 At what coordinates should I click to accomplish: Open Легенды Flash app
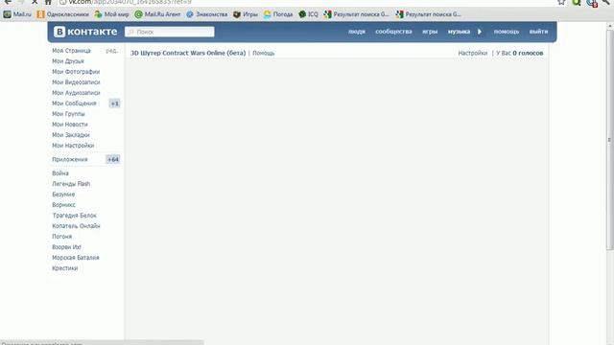(x=71, y=184)
